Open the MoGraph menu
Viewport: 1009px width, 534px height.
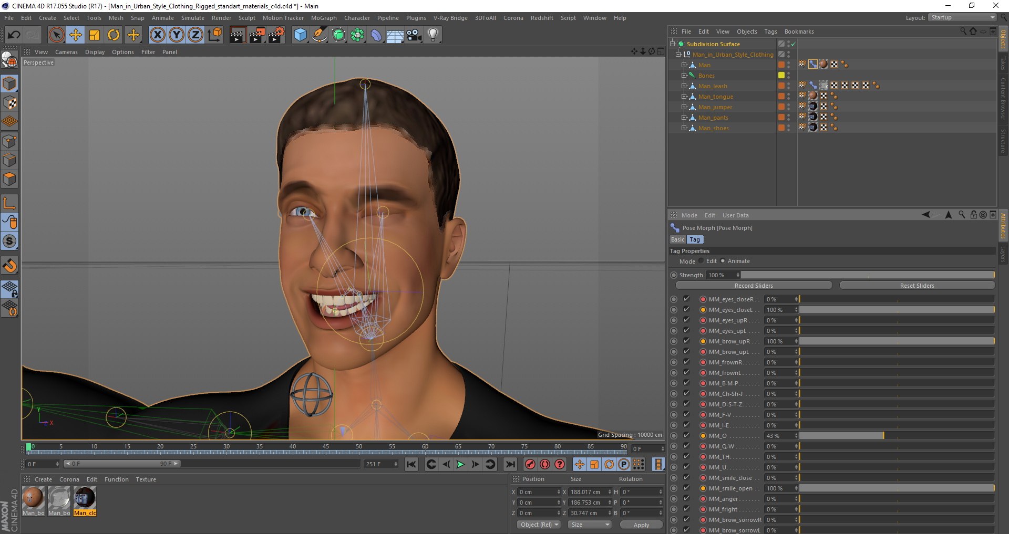click(324, 18)
